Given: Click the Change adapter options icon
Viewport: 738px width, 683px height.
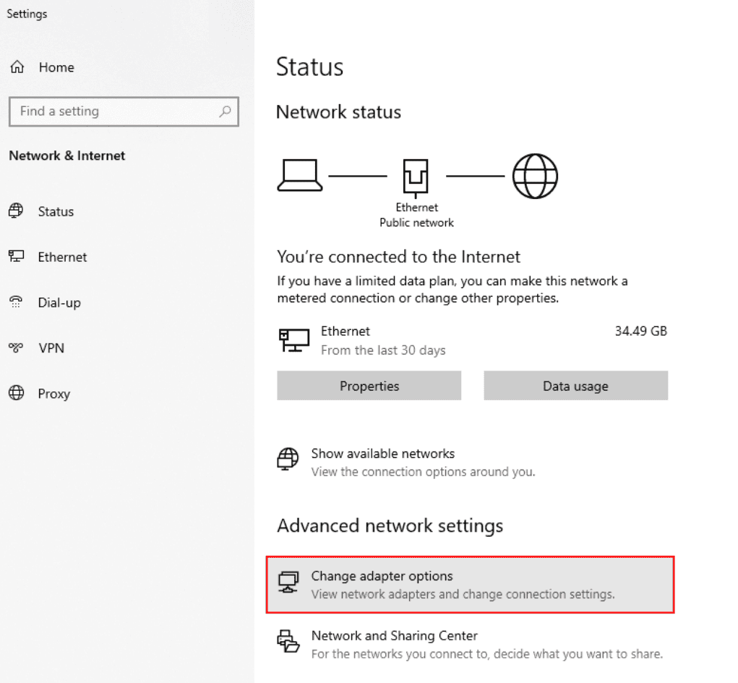Looking at the screenshot, I should [x=288, y=582].
